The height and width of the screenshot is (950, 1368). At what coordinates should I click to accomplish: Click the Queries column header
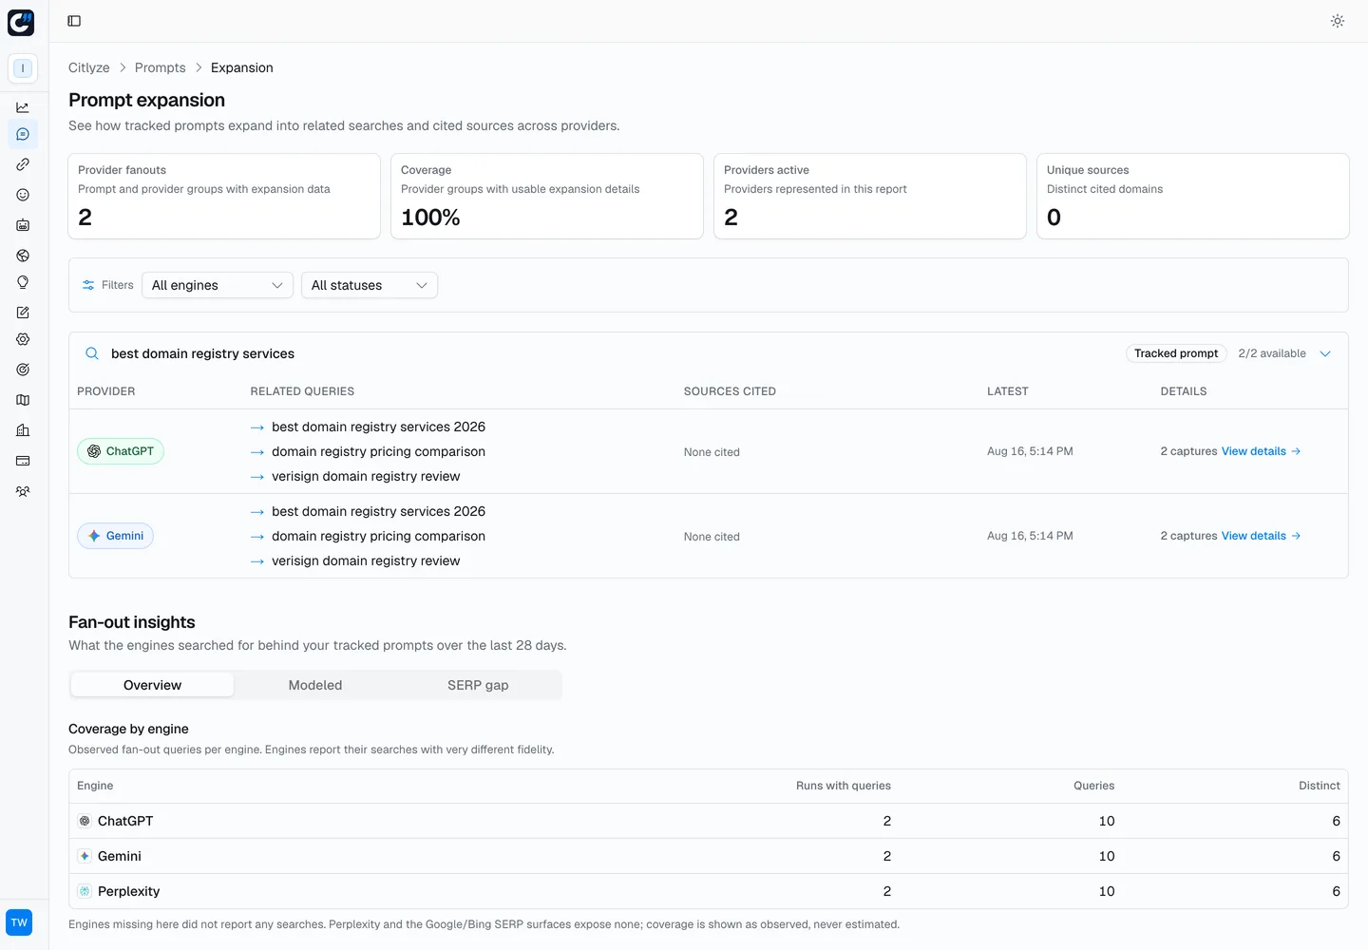pyautogui.click(x=1094, y=786)
